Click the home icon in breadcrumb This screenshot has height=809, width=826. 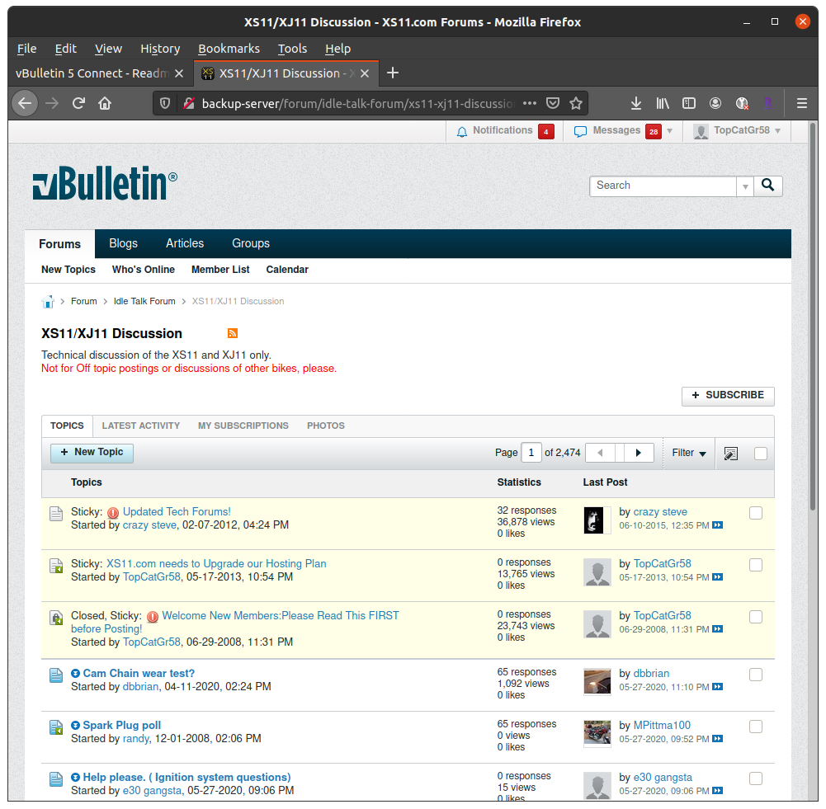click(x=48, y=301)
